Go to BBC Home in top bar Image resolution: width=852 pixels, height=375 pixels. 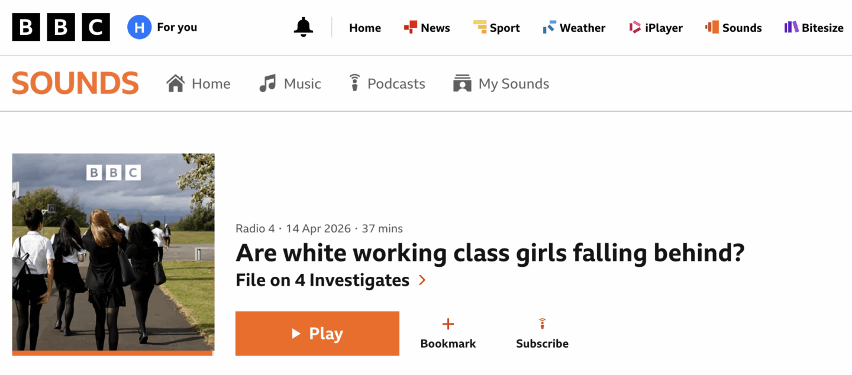[x=364, y=28]
